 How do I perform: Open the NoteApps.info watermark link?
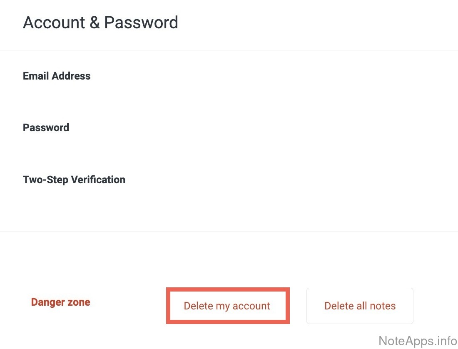pos(418,341)
